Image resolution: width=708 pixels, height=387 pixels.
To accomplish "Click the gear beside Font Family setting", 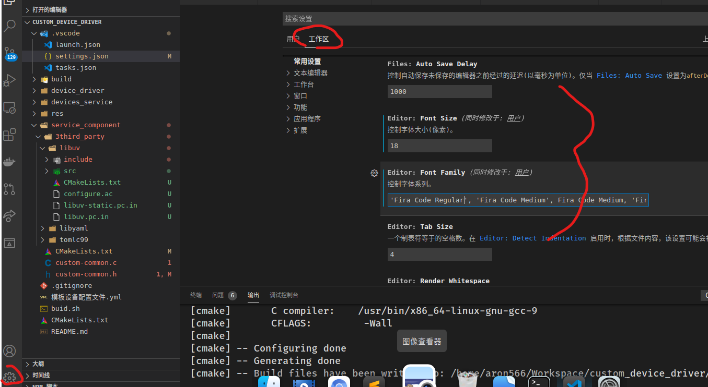I will 374,173.
